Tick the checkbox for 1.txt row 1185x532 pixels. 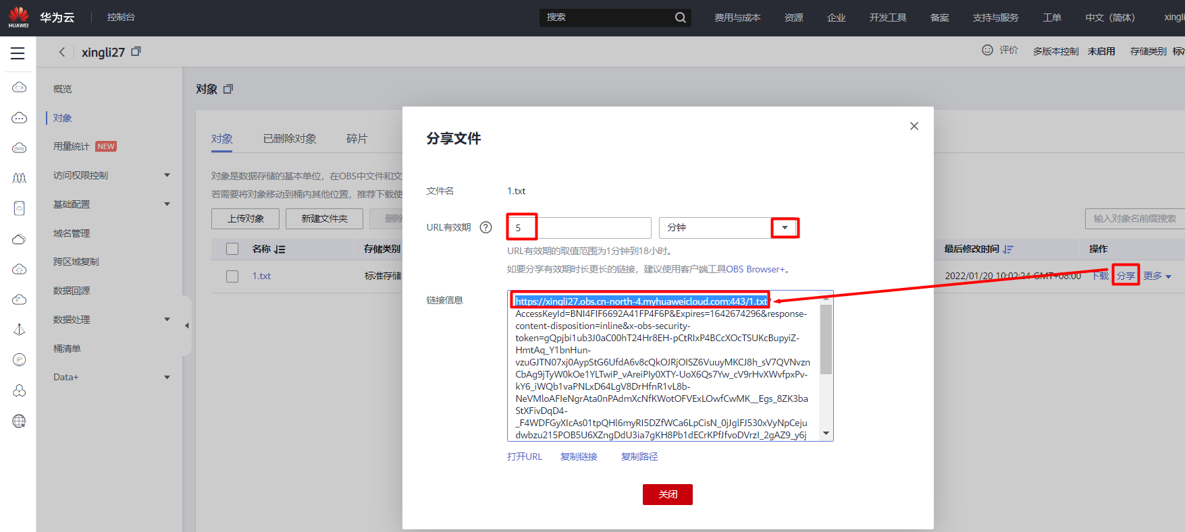tap(232, 276)
